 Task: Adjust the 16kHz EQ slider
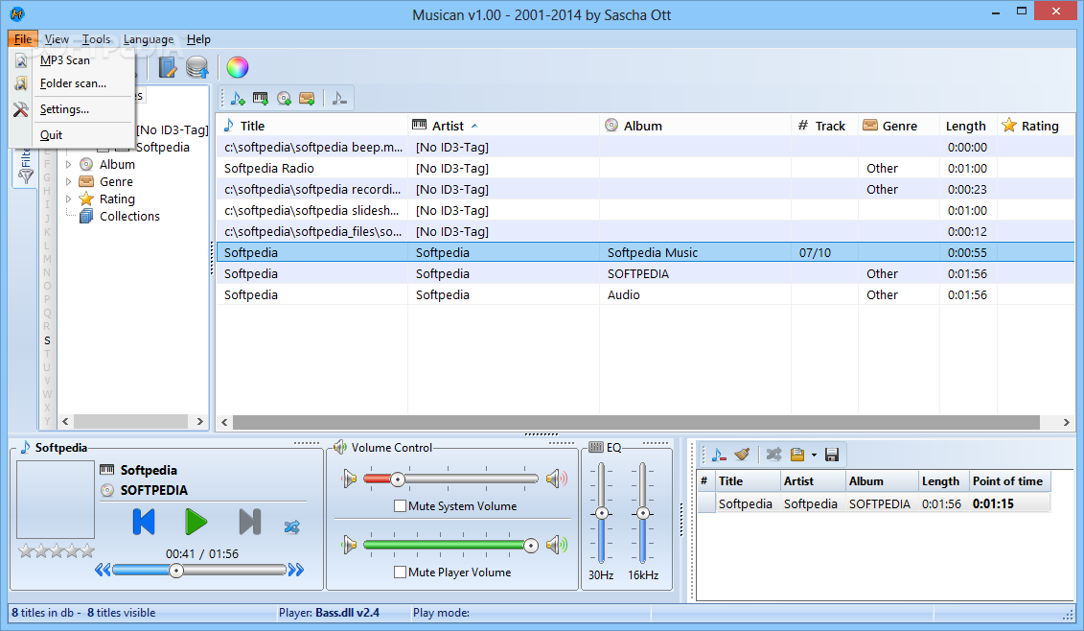(643, 513)
